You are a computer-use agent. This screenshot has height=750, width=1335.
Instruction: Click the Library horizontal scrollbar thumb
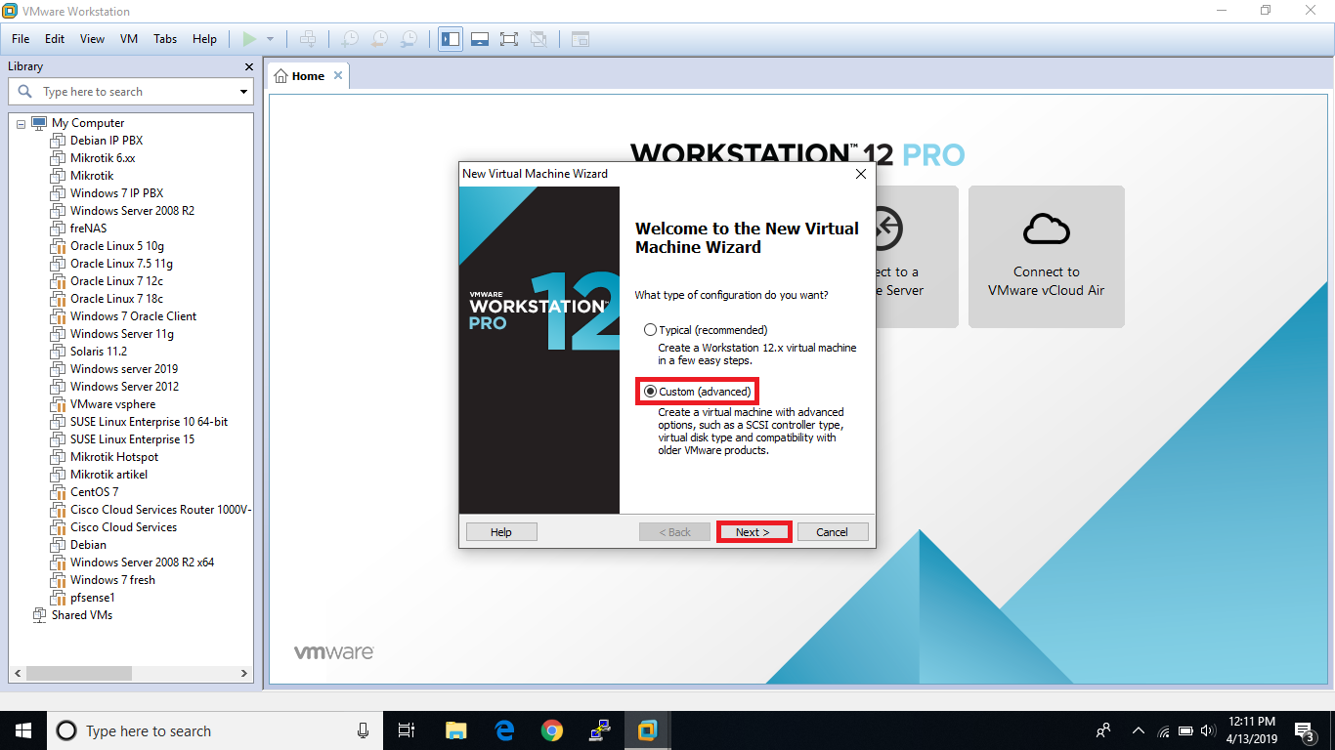tap(79, 673)
